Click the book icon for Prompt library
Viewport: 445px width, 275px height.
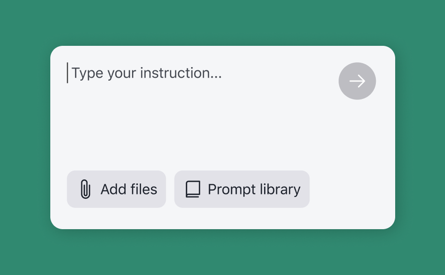pos(193,189)
